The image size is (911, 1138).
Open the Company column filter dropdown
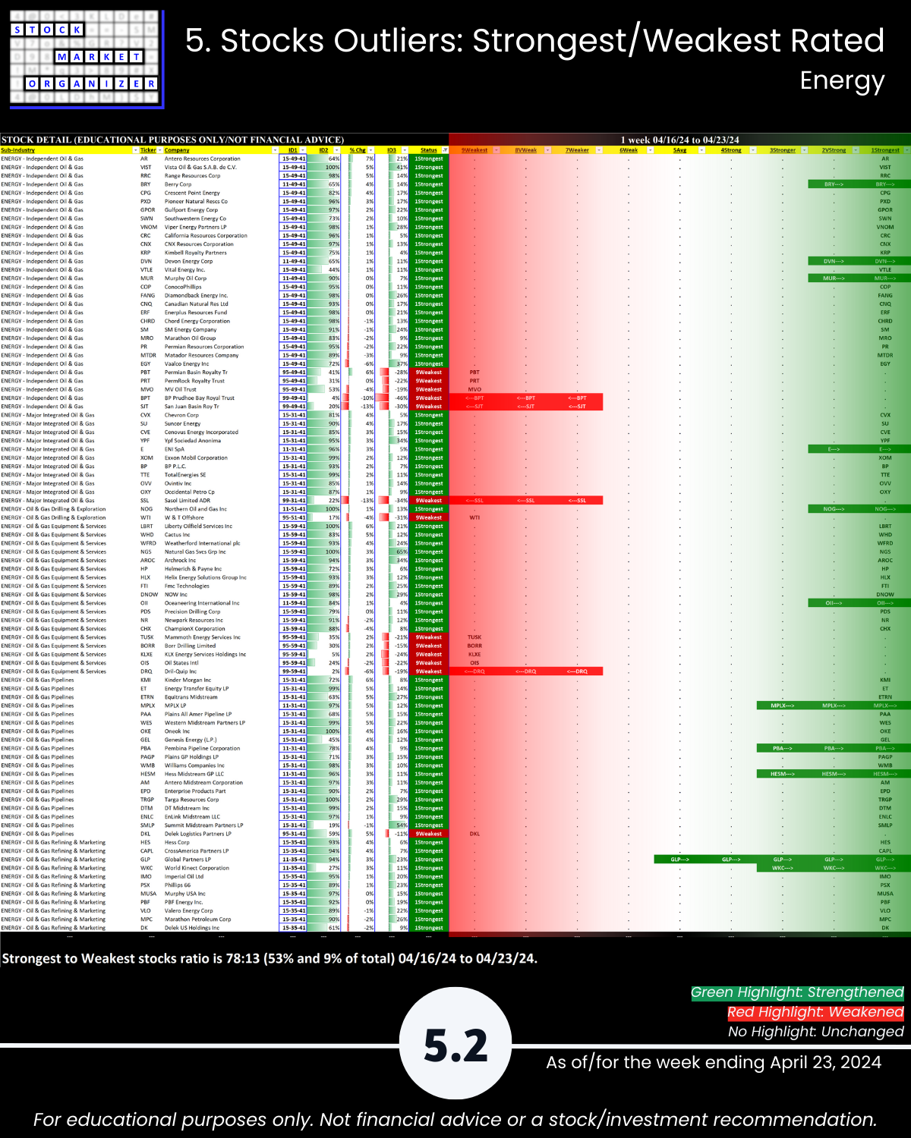pyautogui.click(x=276, y=150)
